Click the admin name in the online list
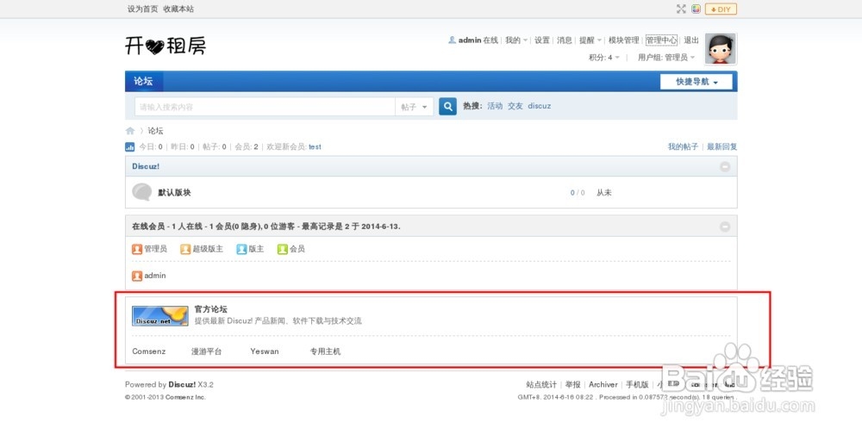Viewport: 862px width, 435px height. click(x=155, y=276)
